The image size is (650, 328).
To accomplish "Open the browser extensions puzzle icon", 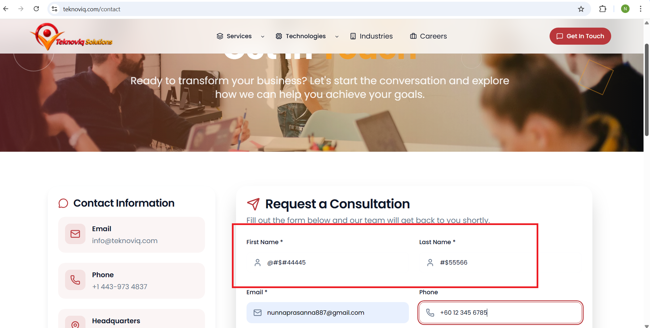I will (x=603, y=9).
